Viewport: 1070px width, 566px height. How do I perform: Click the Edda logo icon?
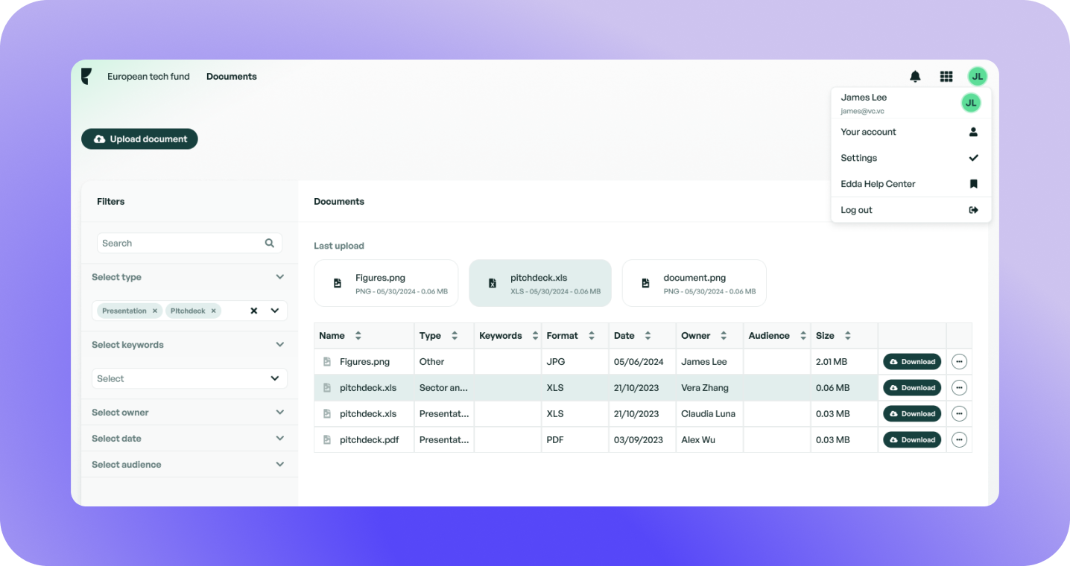[x=86, y=76]
